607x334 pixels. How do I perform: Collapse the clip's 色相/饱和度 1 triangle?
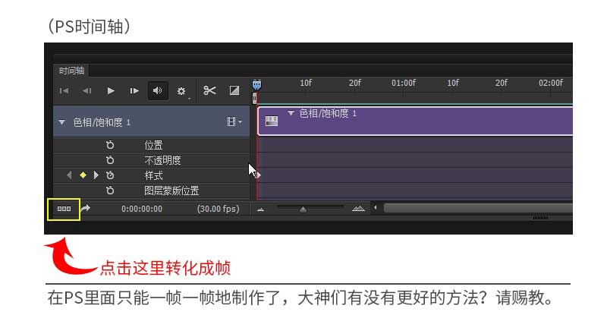291,113
